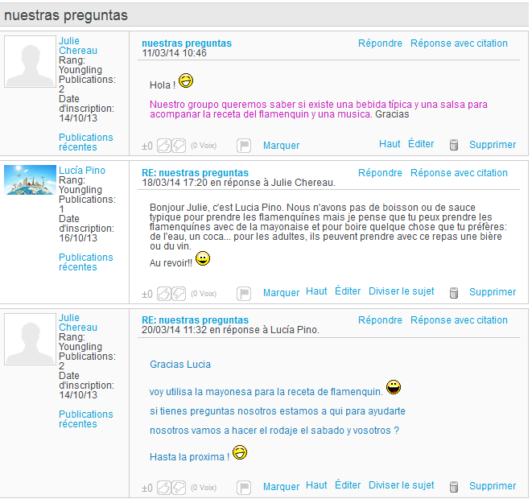Click Marquer on 11/03/14 post
Viewport: 532px width, 503px height.
(281, 146)
